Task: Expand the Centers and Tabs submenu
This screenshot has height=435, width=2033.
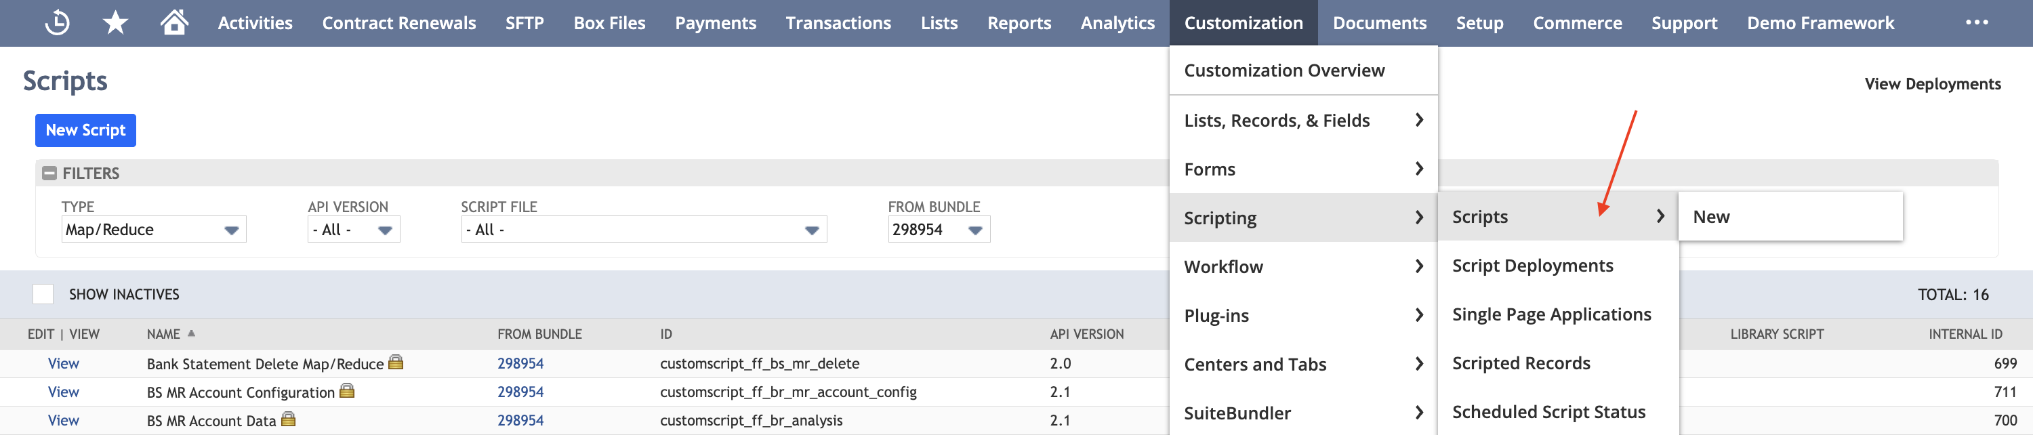Action: (1303, 365)
